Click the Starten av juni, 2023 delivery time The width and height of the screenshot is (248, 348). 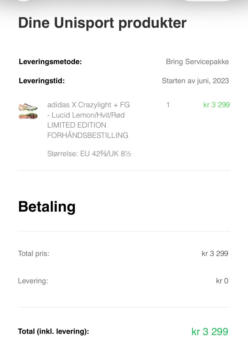(195, 81)
